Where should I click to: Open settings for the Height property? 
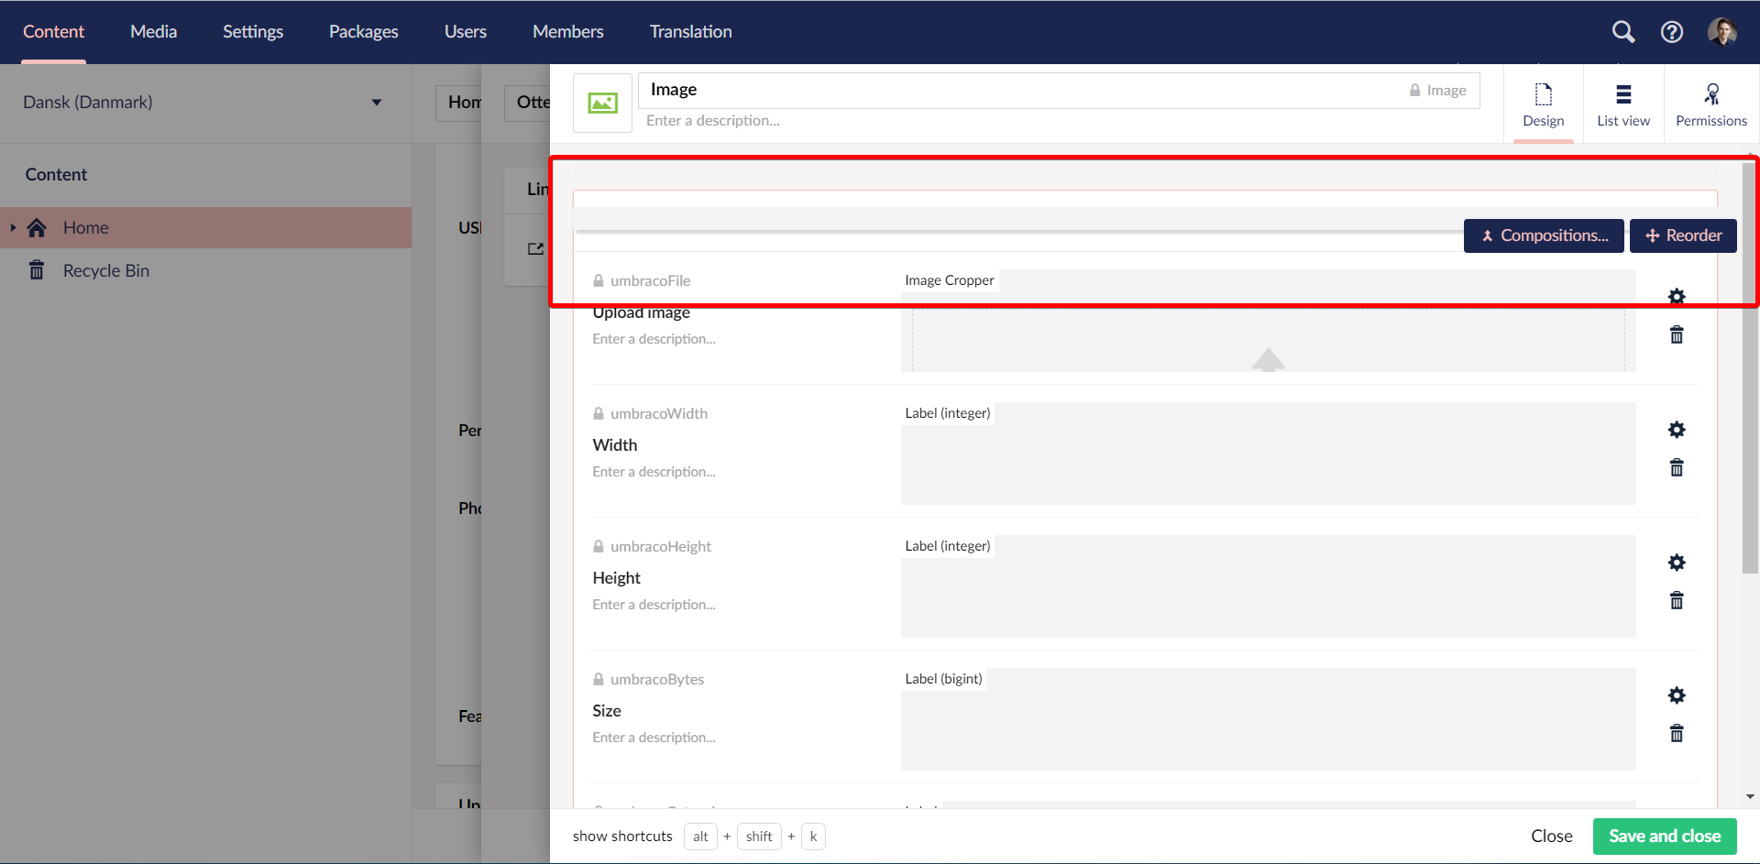[x=1677, y=562]
